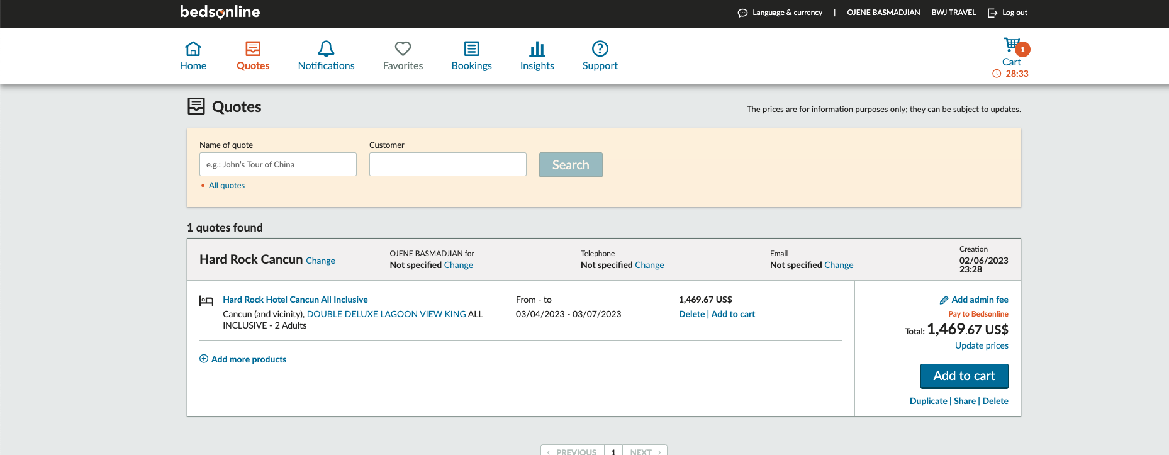Click OJENE BASMADJIAN user name

tap(883, 13)
